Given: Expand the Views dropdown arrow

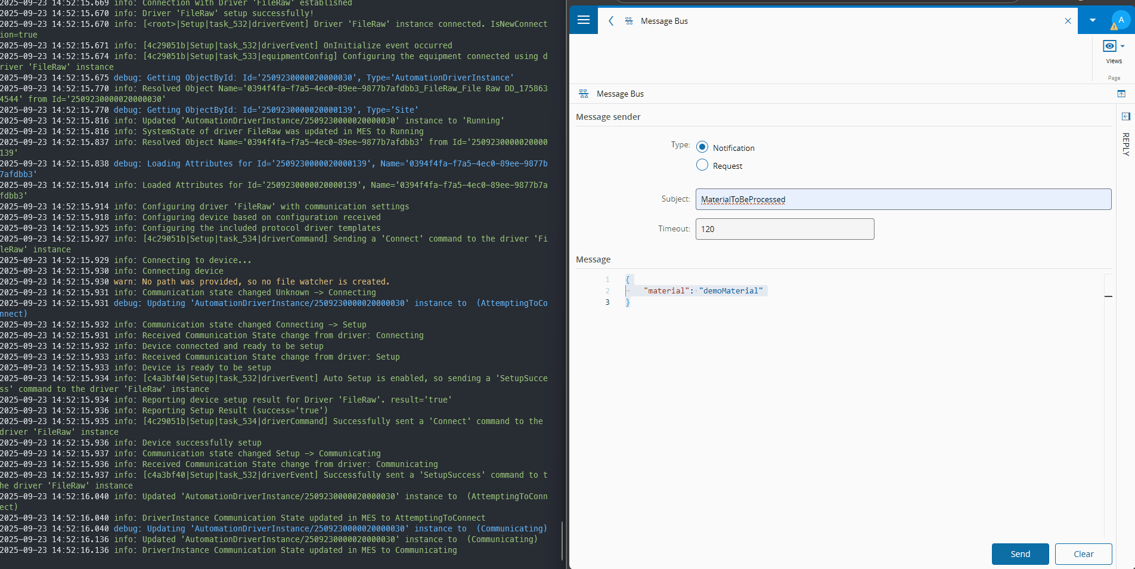Looking at the screenshot, I should click(x=1122, y=46).
